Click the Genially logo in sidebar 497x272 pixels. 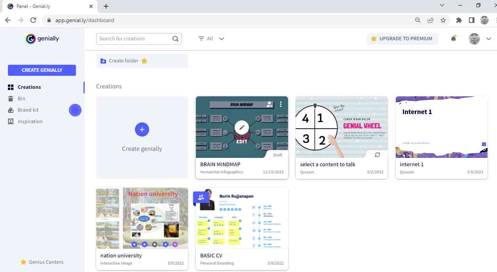click(x=42, y=39)
